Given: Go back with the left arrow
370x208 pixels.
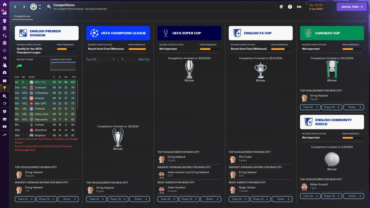Looking at the screenshot, I should [15, 7].
